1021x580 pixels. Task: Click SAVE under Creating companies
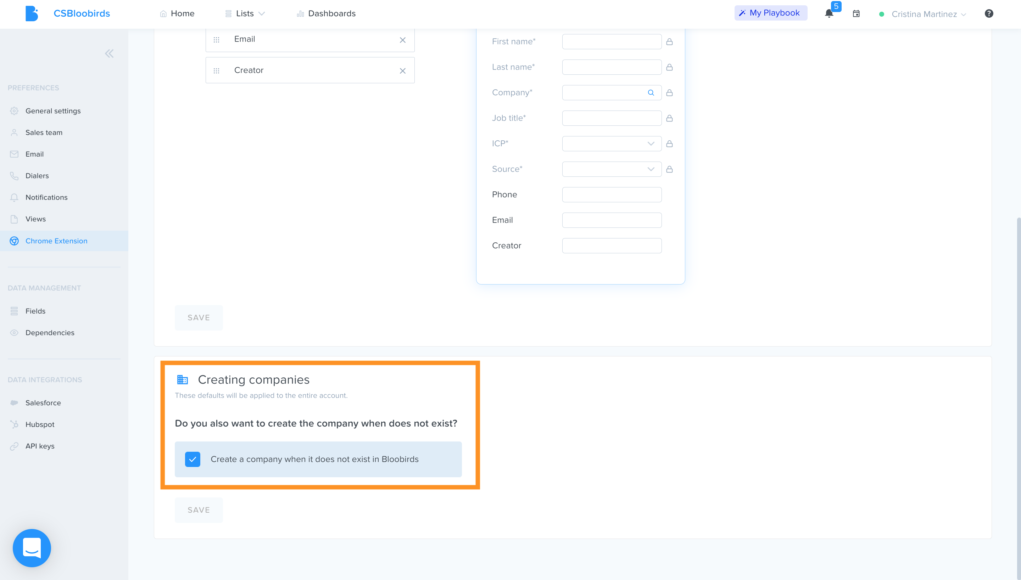point(199,510)
